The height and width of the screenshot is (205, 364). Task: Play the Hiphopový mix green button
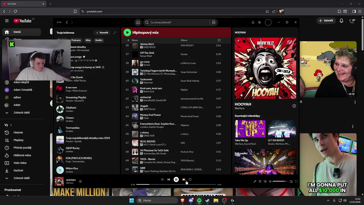point(127,32)
